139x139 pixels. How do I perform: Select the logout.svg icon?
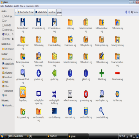click(x=23, y=92)
